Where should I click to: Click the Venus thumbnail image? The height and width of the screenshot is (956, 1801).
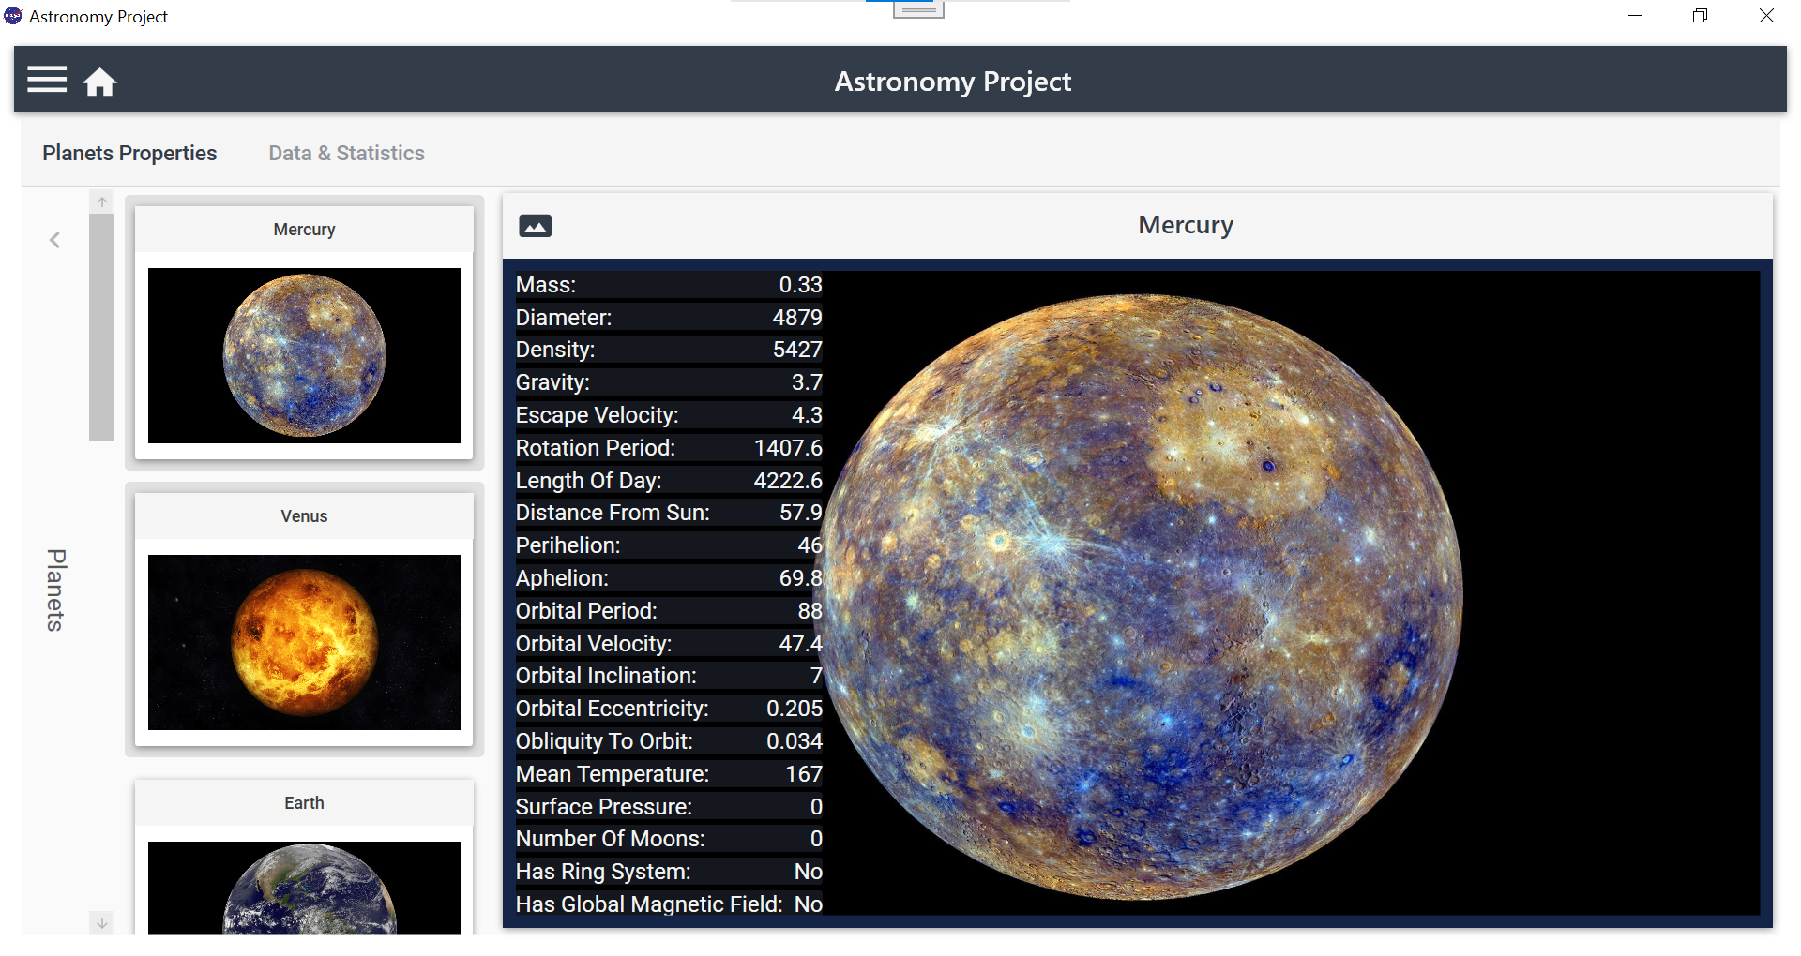[303, 643]
